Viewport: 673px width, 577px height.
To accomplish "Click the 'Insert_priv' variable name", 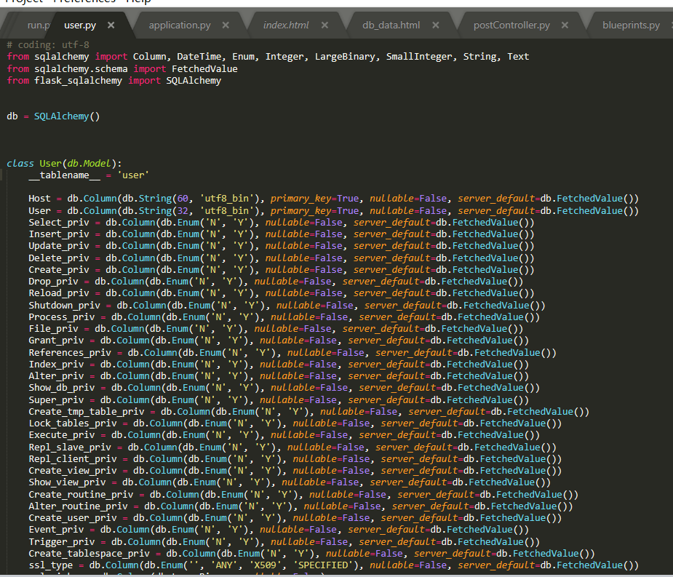I will 59,234.
